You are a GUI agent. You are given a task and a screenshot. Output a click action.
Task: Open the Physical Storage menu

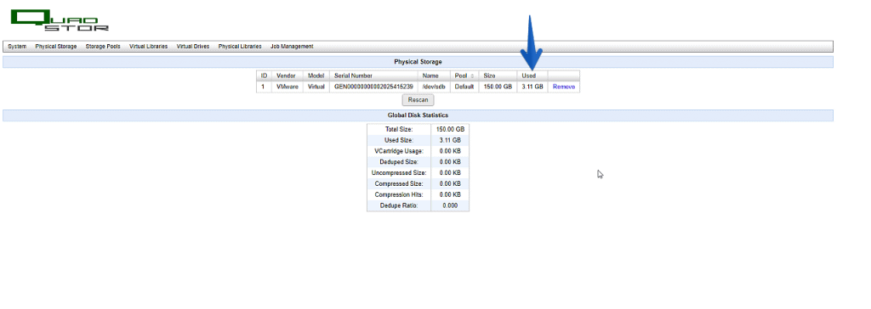coord(56,47)
